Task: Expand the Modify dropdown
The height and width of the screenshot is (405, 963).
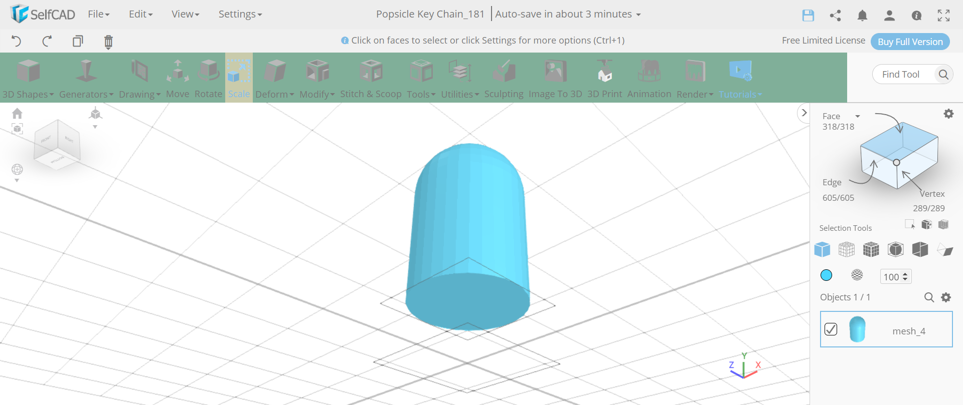Action: 317,78
